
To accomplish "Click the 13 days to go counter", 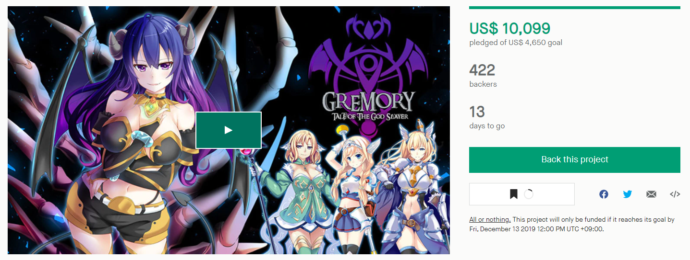I will point(477,112).
